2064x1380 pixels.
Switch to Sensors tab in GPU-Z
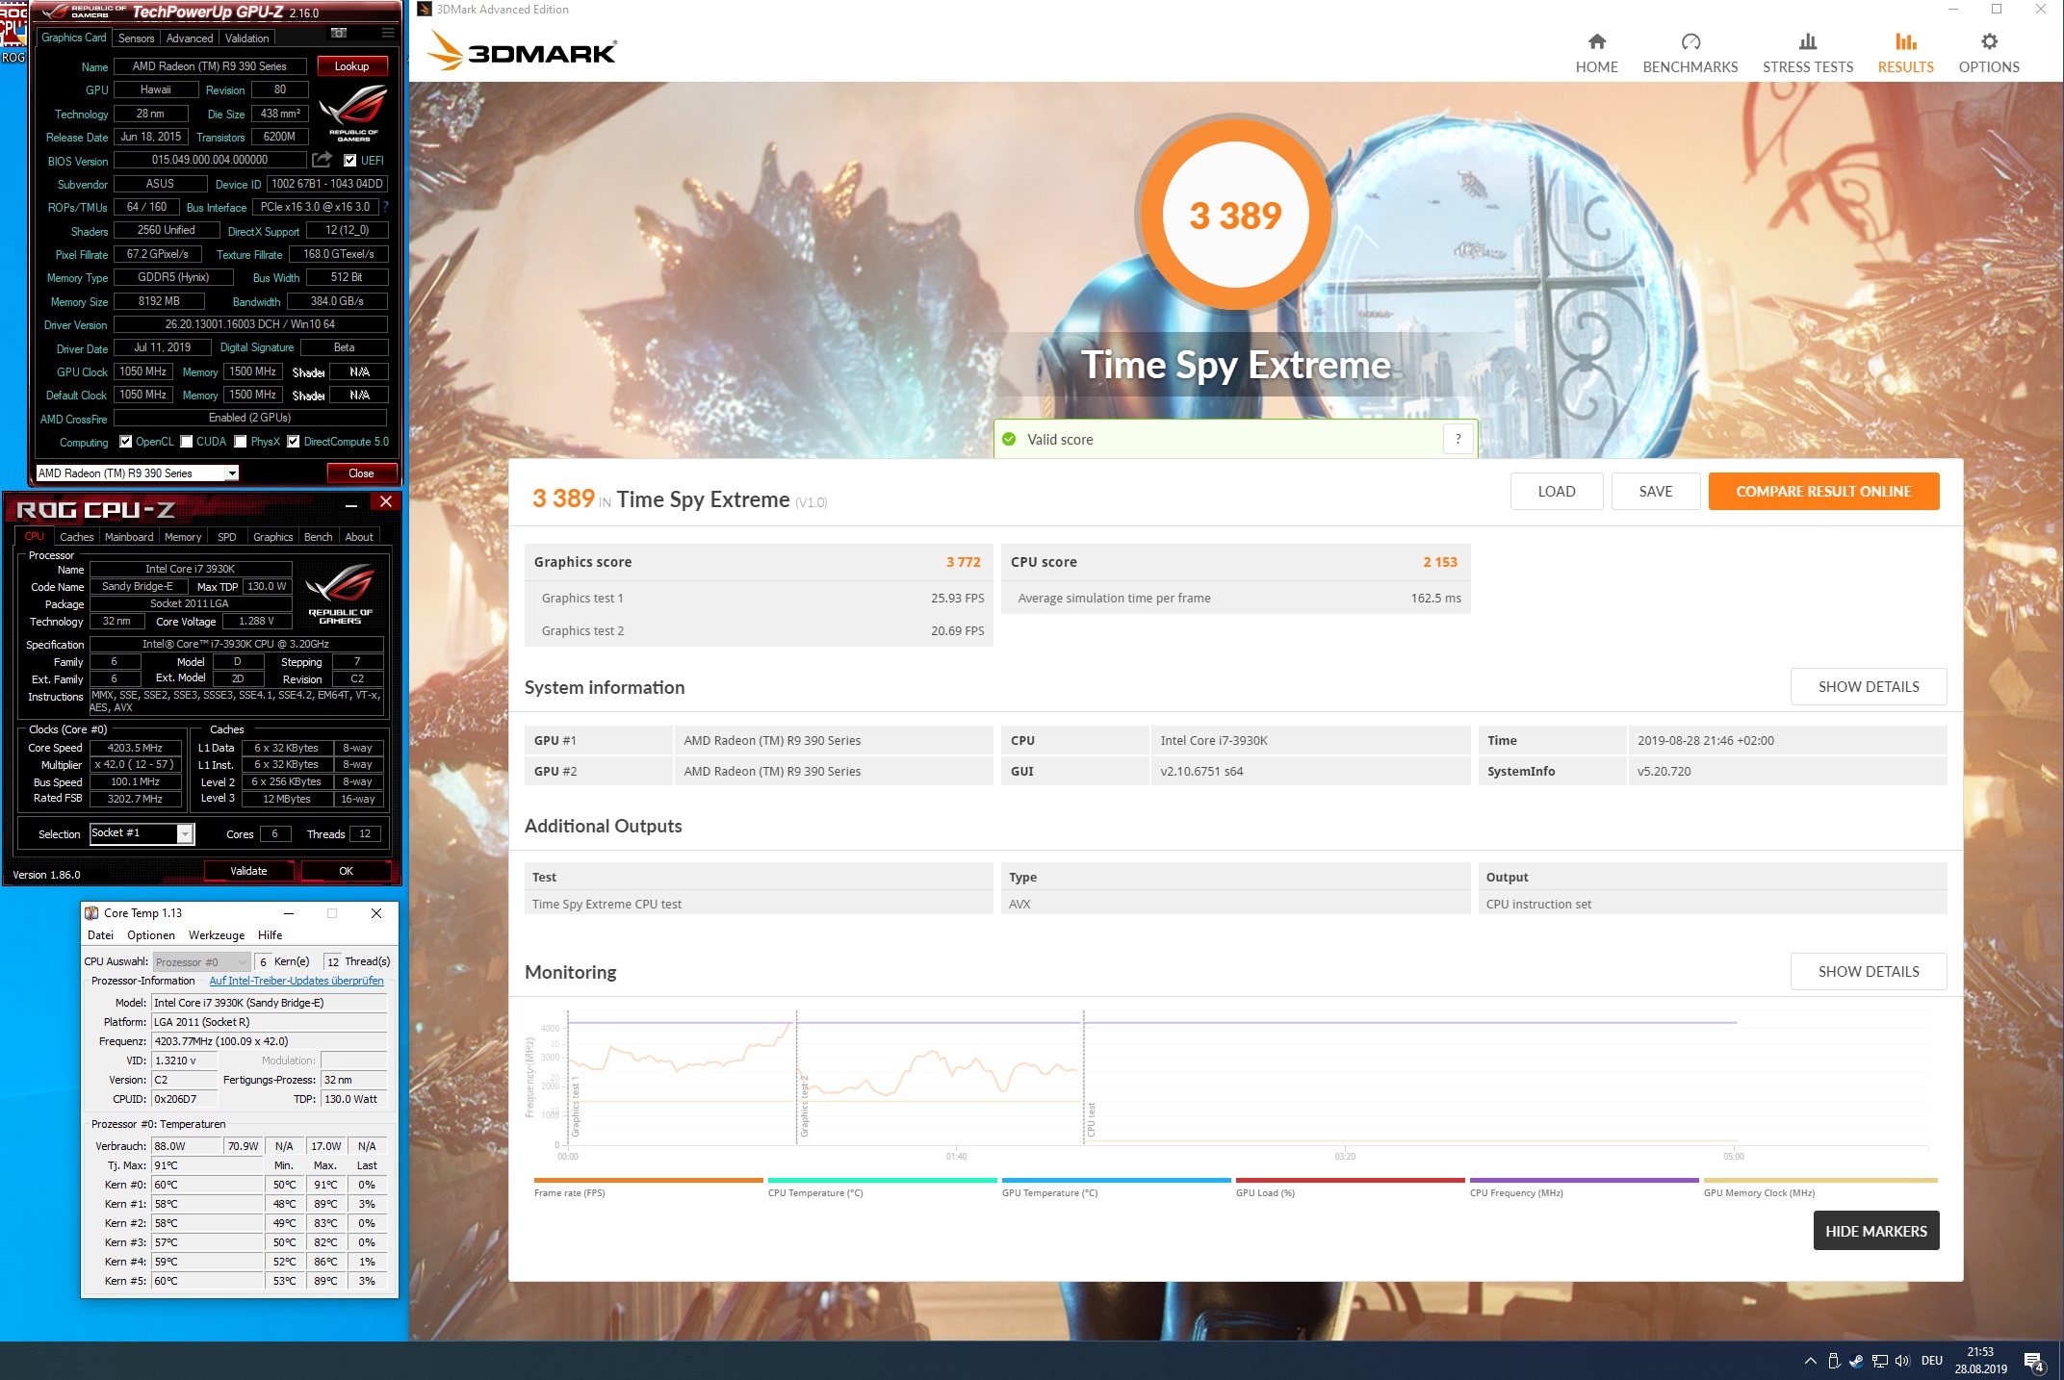pyautogui.click(x=136, y=38)
